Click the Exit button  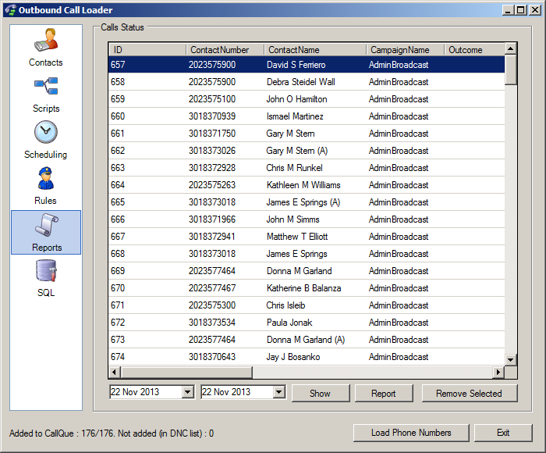pos(503,433)
